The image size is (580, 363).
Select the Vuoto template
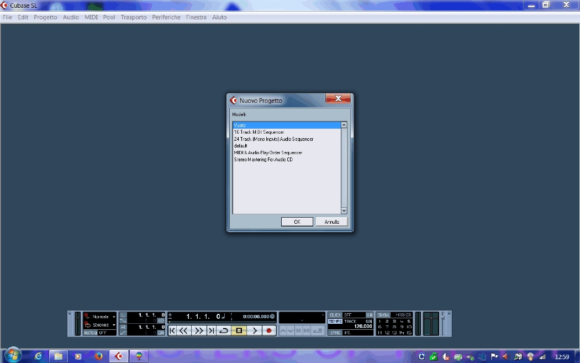click(287, 125)
